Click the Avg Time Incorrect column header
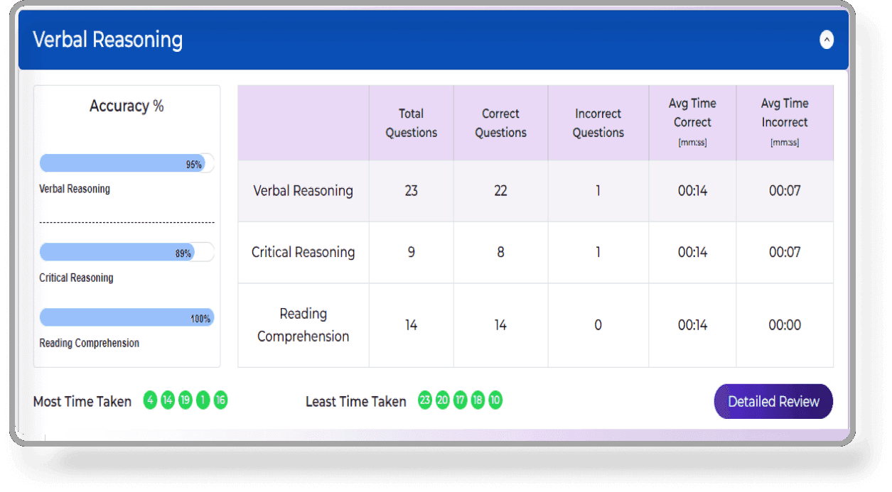This screenshot has width=892, height=492. tap(785, 123)
